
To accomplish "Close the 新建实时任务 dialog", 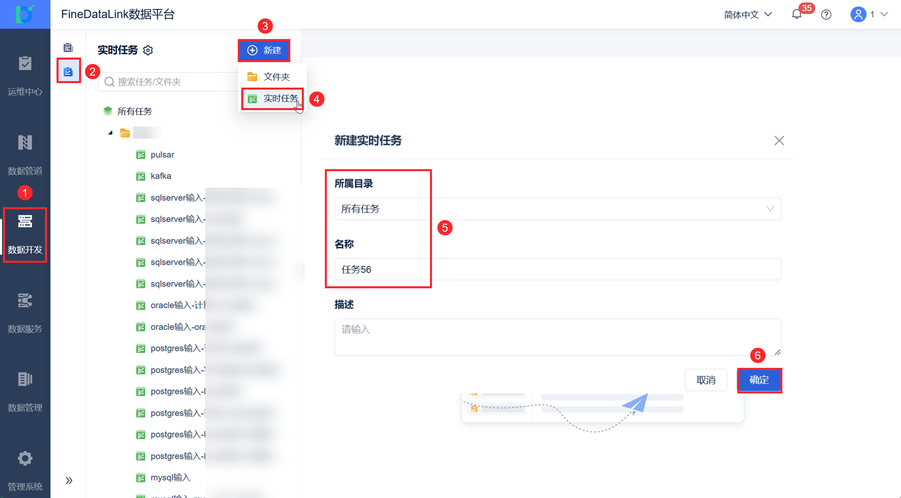I will click(779, 141).
